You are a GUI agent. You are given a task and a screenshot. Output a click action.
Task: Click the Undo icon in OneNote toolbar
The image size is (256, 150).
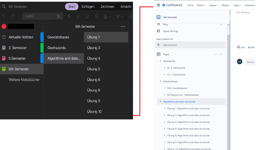tap(4, 16)
